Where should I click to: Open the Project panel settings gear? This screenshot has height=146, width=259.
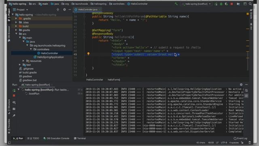[x=64, y=10]
